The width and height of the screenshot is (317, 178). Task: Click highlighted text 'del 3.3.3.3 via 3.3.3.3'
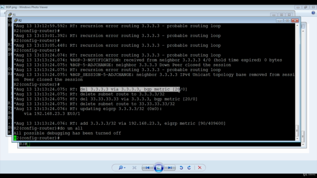click(109, 89)
